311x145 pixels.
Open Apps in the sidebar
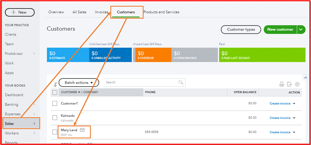(x=9, y=73)
